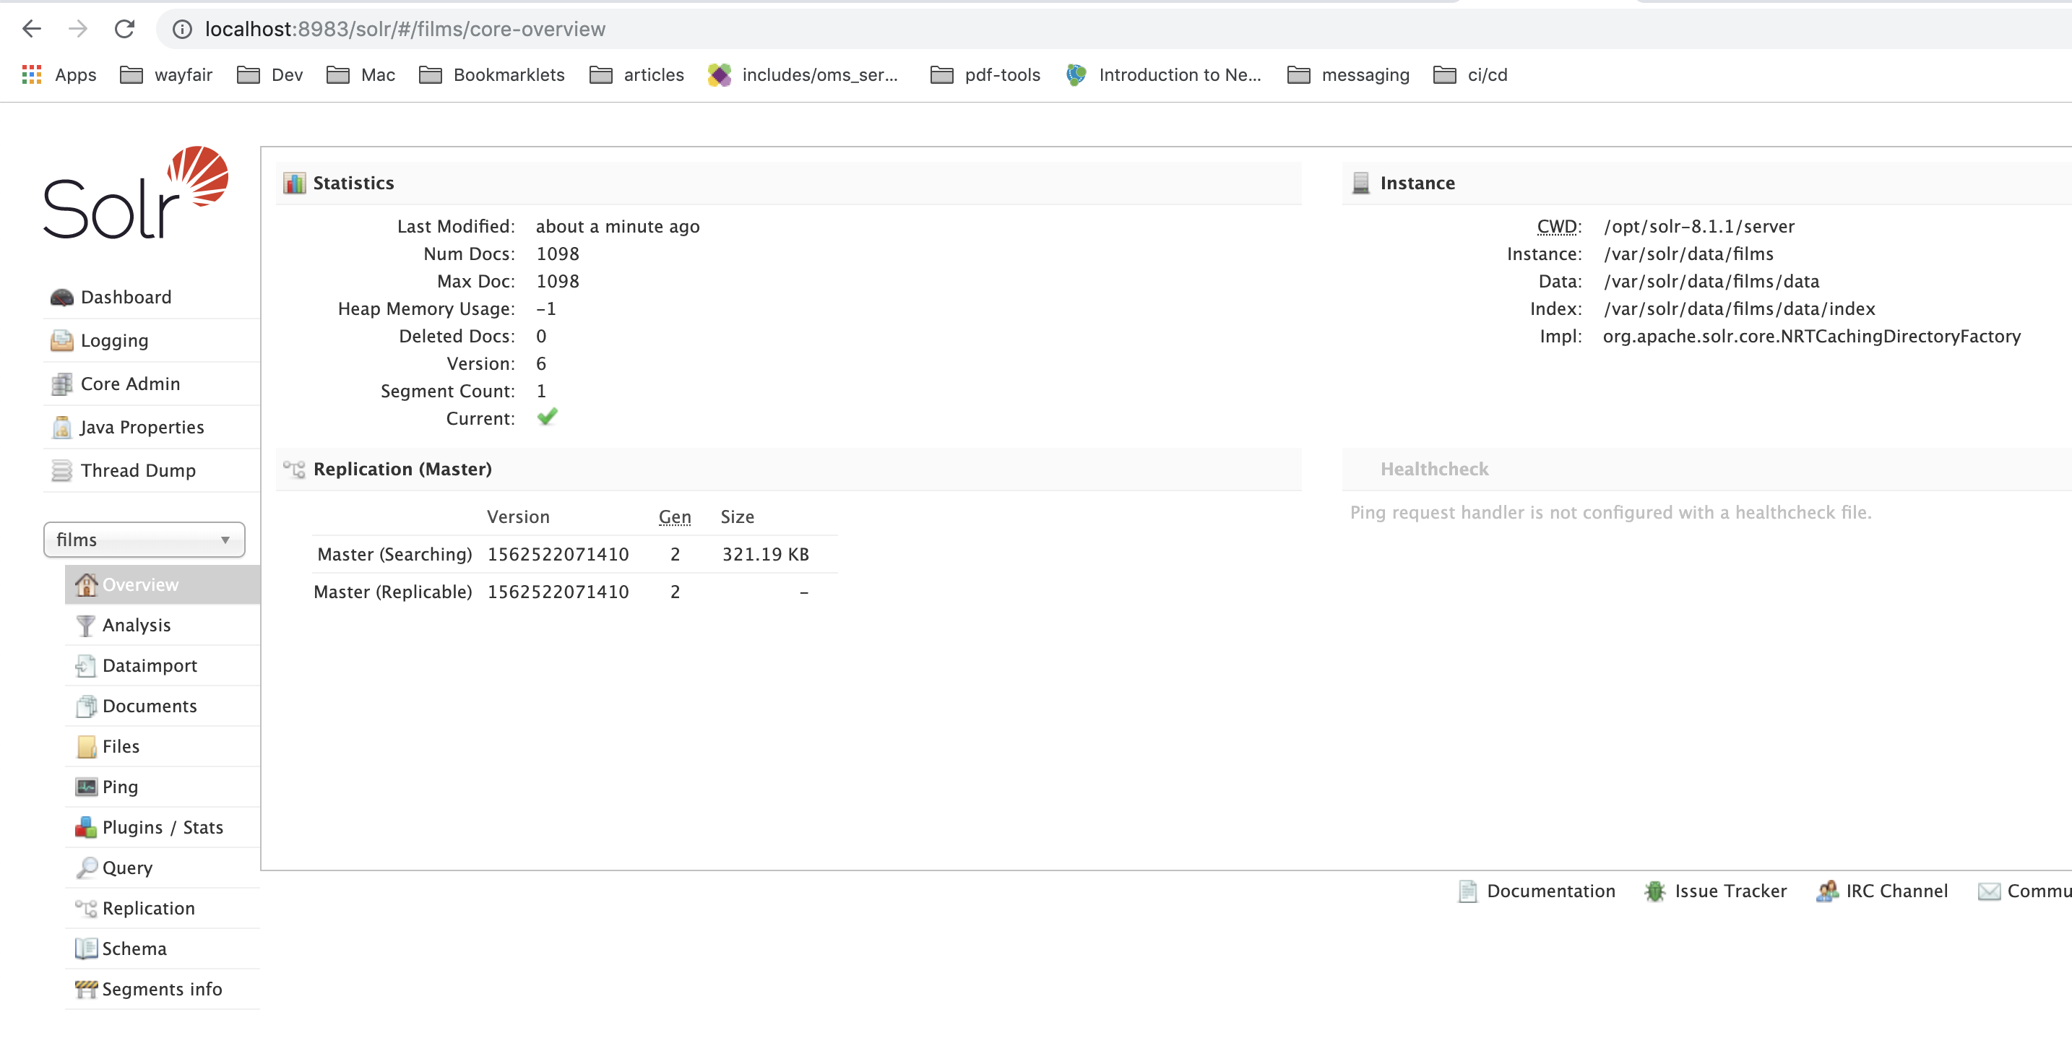The height and width of the screenshot is (1046, 2072).
Task: Open Java Properties jar icon
Action: point(61,428)
